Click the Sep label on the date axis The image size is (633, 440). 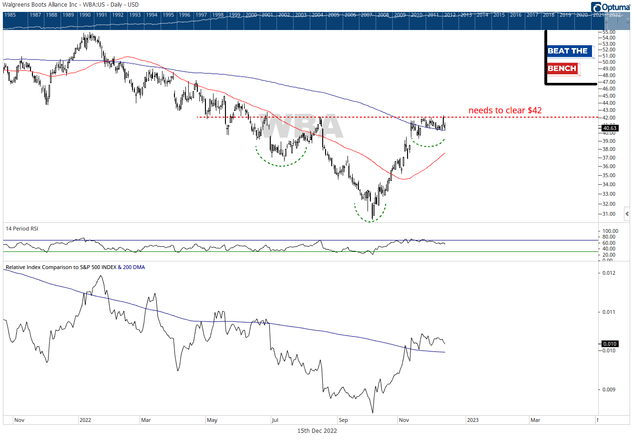[343, 420]
